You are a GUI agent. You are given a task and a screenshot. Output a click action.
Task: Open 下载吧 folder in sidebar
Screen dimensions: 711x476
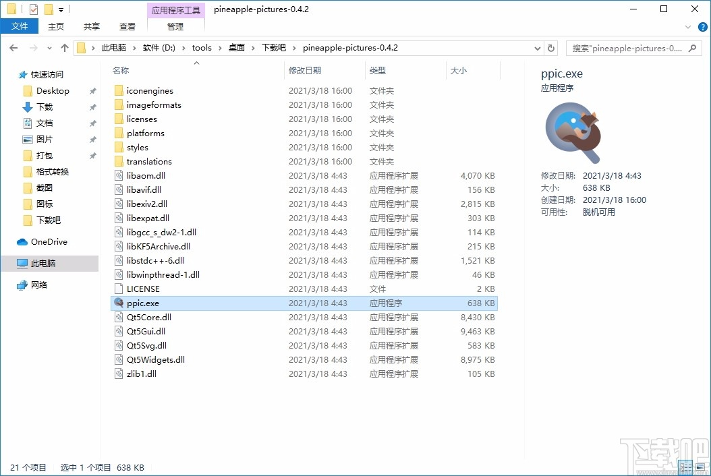tap(48, 220)
